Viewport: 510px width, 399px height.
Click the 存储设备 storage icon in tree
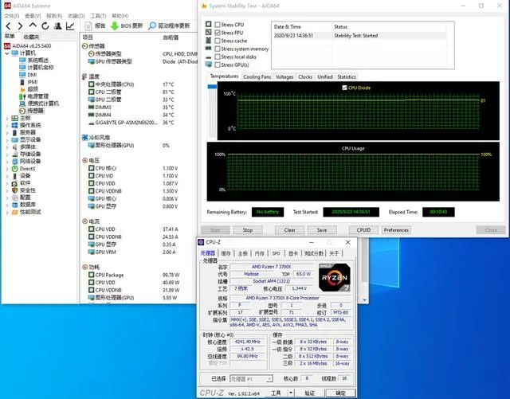(x=14, y=155)
